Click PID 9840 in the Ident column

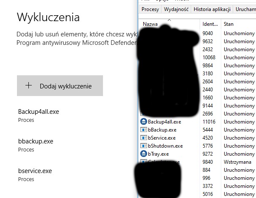[208, 162]
